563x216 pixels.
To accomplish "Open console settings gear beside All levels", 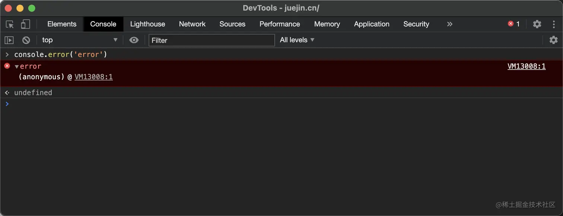I will click(x=554, y=40).
